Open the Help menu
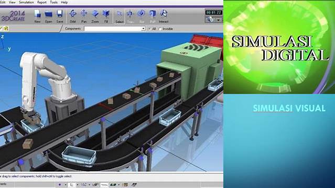 64,2
